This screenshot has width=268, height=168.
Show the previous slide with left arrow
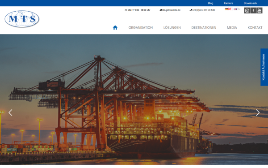click(x=10, y=112)
